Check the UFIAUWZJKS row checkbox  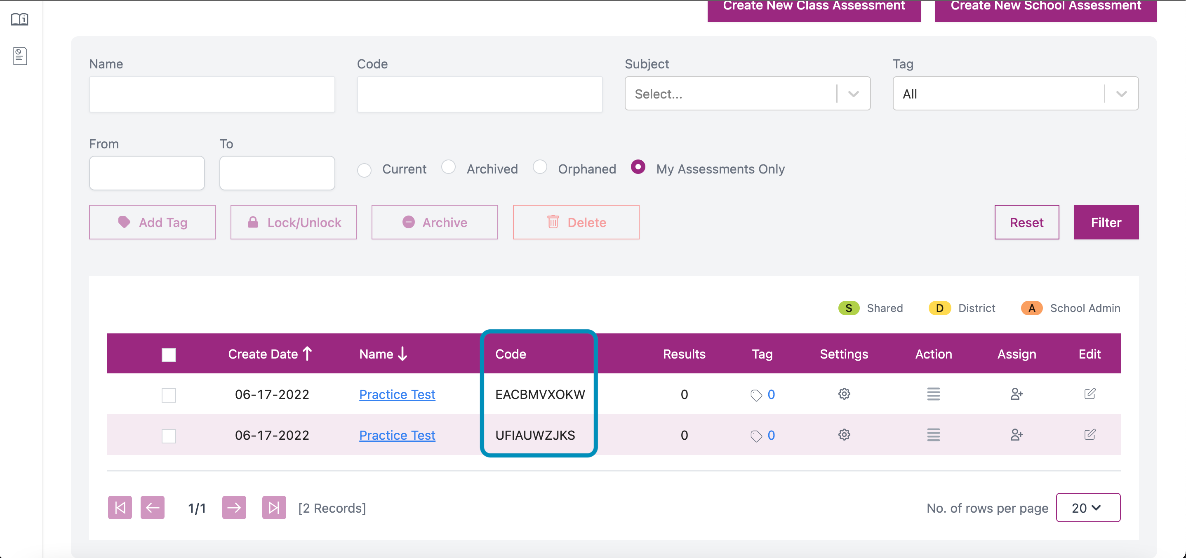coord(169,436)
